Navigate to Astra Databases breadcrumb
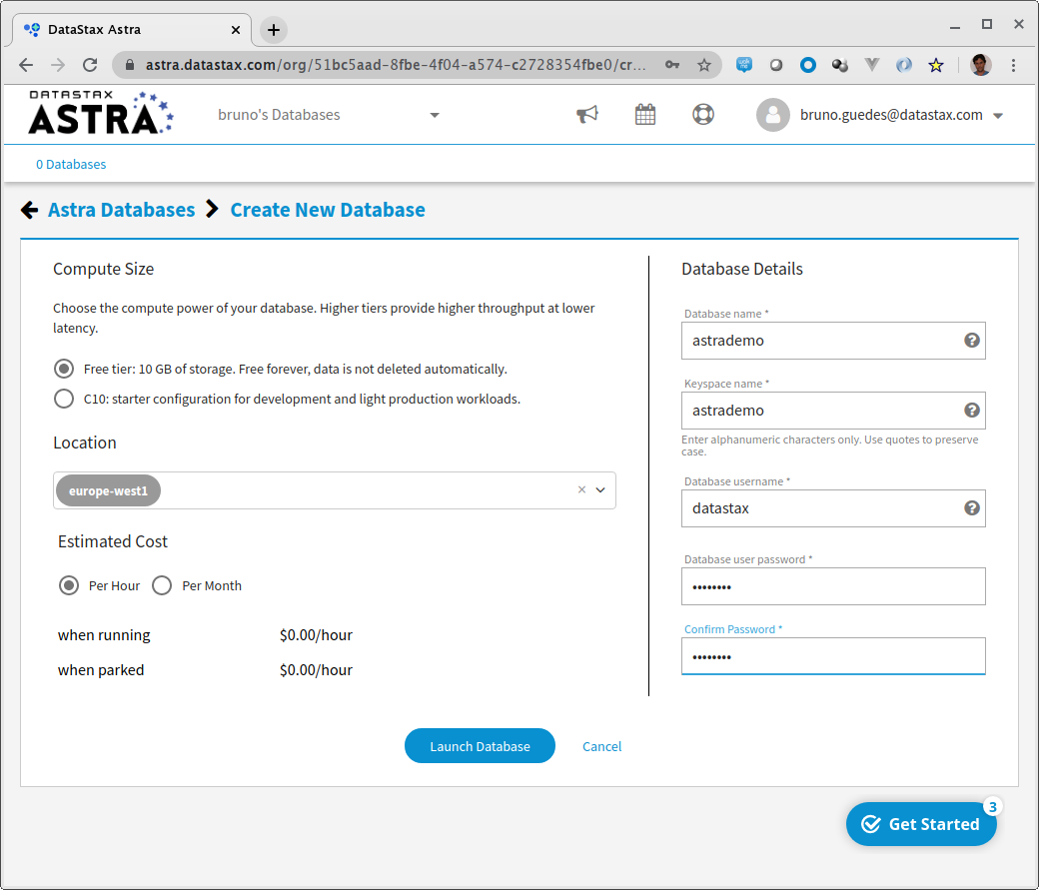The width and height of the screenshot is (1039, 890). pyautogui.click(x=121, y=210)
